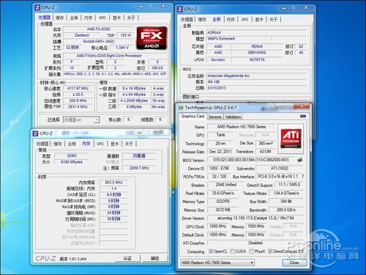366x275 pixels.
Task: Open the AMD Radeon HD 7900 Series dropdown
Action: click(x=217, y=263)
